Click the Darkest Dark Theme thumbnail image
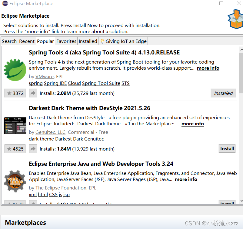243x229 pixels. coord(15,126)
